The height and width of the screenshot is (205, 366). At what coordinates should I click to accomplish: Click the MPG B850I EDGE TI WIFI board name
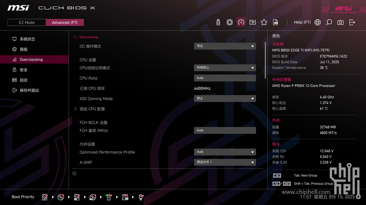(301, 50)
